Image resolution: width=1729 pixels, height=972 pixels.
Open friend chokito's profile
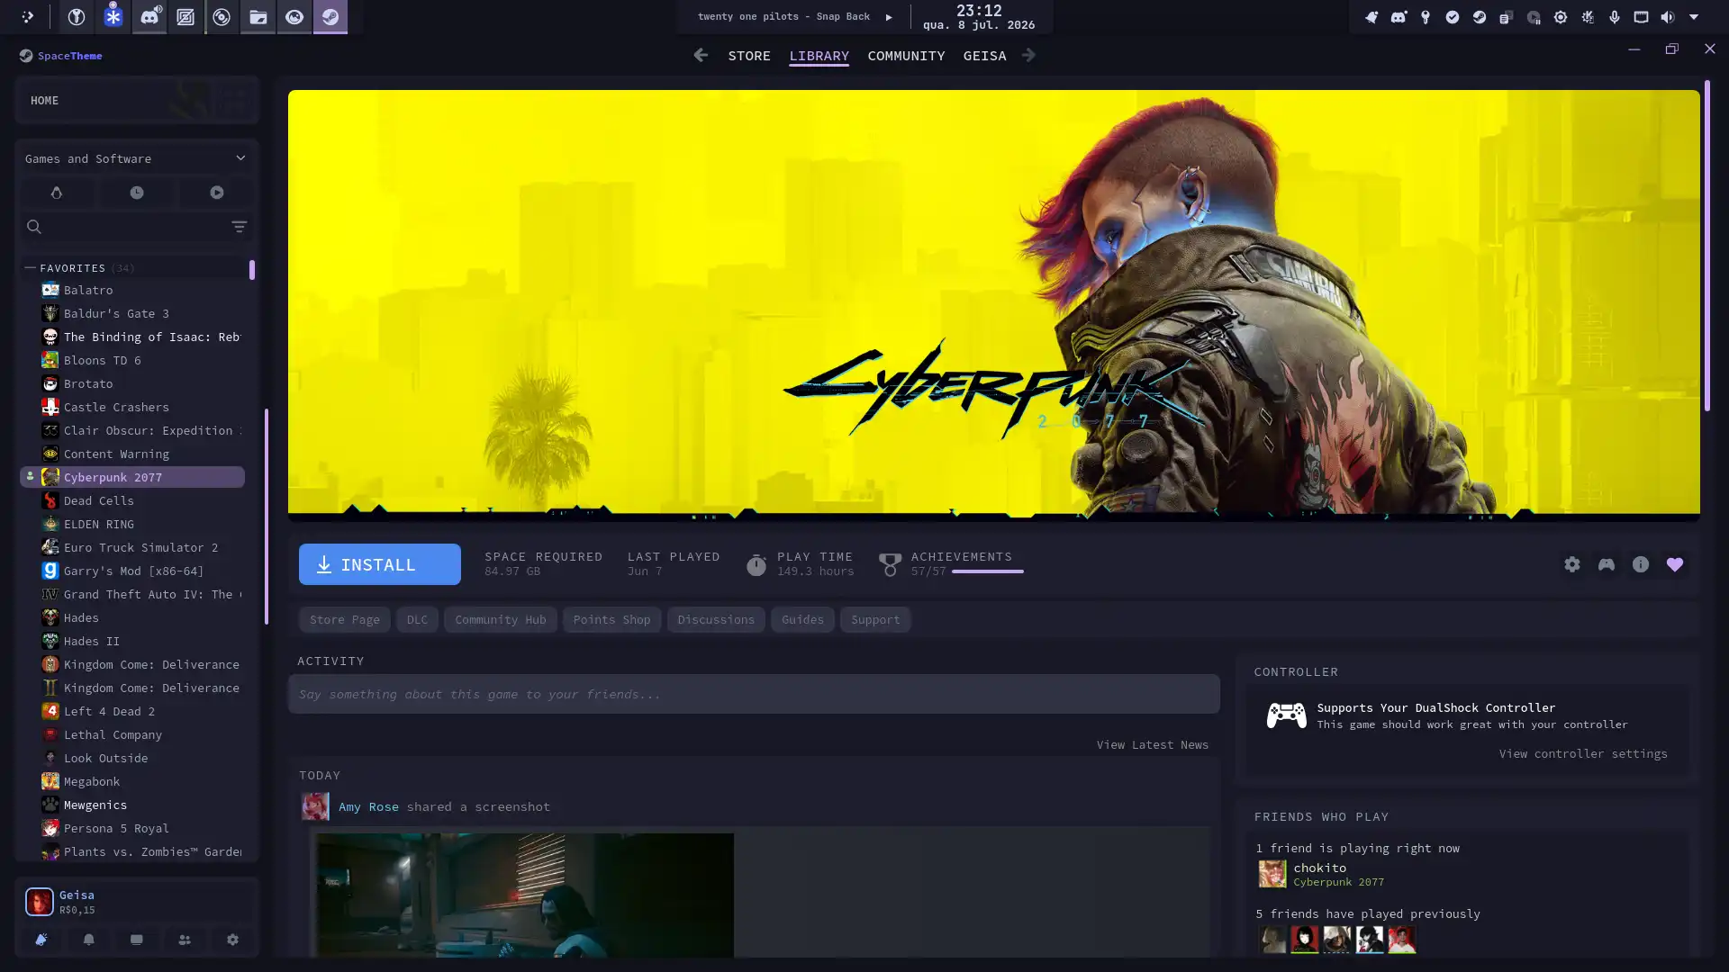(1320, 868)
